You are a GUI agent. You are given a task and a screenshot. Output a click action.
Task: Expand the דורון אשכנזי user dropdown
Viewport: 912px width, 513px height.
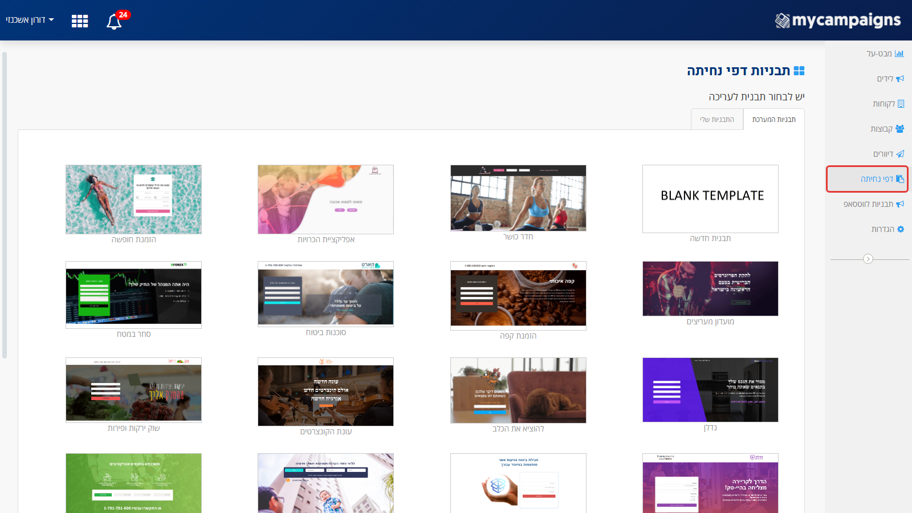30,20
